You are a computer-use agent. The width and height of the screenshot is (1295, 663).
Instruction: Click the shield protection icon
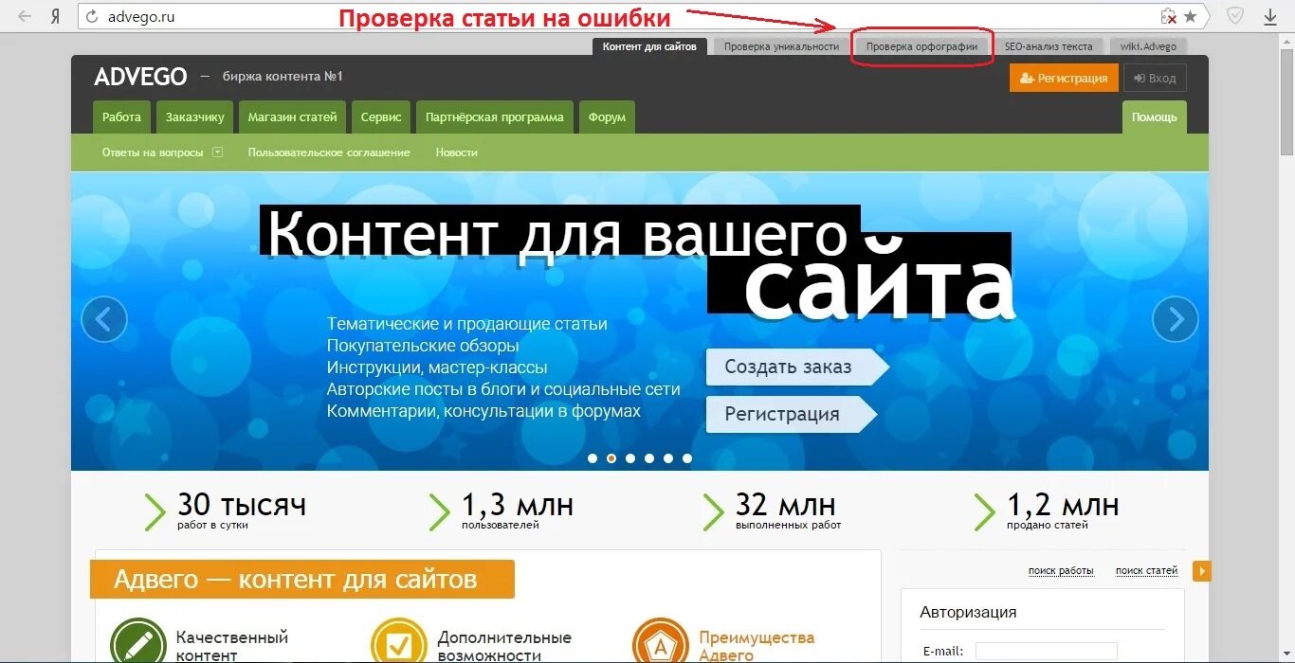point(1235,16)
